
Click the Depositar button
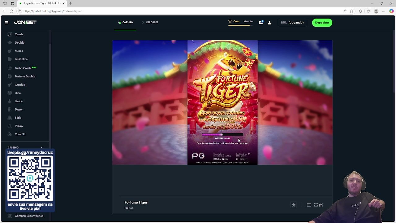point(322,23)
